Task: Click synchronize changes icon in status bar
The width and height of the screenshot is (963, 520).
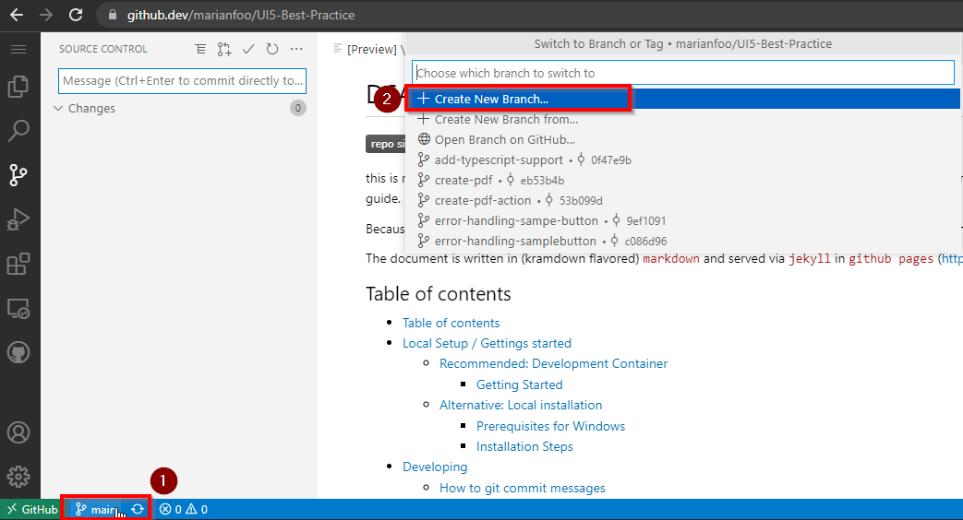Action: (138, 509)
